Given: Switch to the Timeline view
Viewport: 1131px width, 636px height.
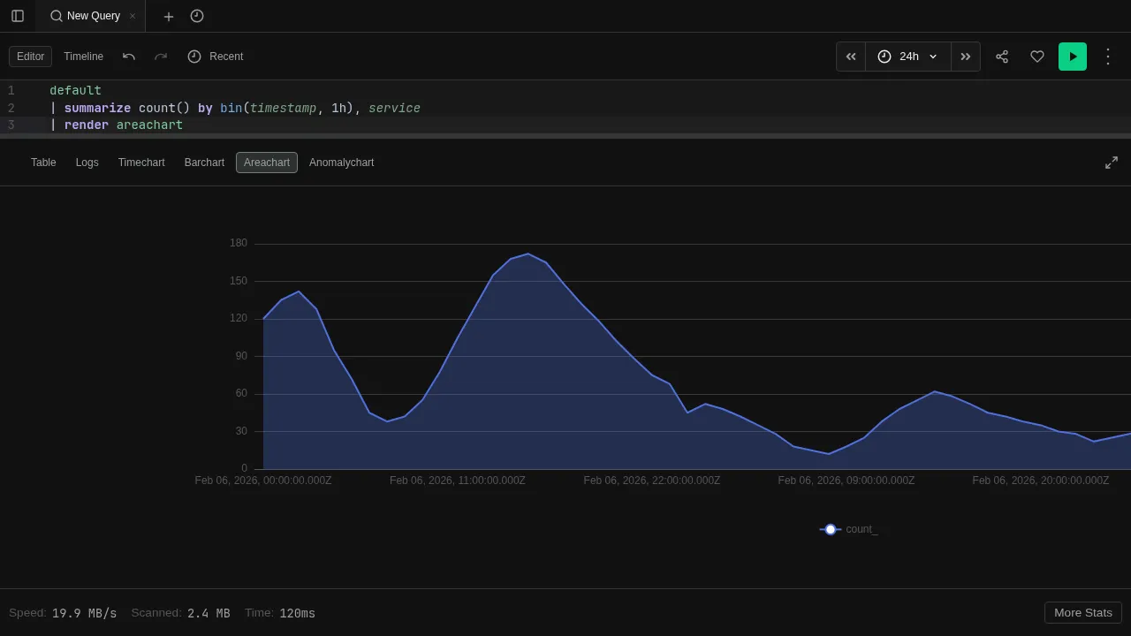Looking at the screenshot, I should (x=83, y=57).
